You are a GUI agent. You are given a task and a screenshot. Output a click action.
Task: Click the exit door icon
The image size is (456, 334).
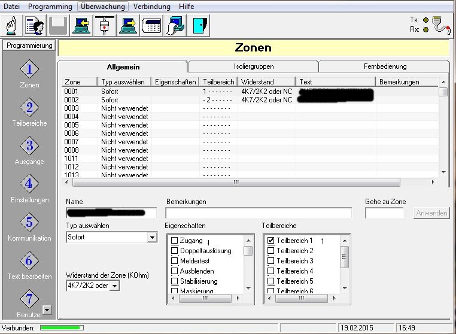(198, 26)
